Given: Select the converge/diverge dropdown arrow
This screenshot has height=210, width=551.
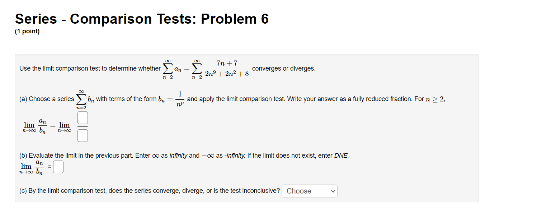Looking at the screenshot, I should point(332,191).
